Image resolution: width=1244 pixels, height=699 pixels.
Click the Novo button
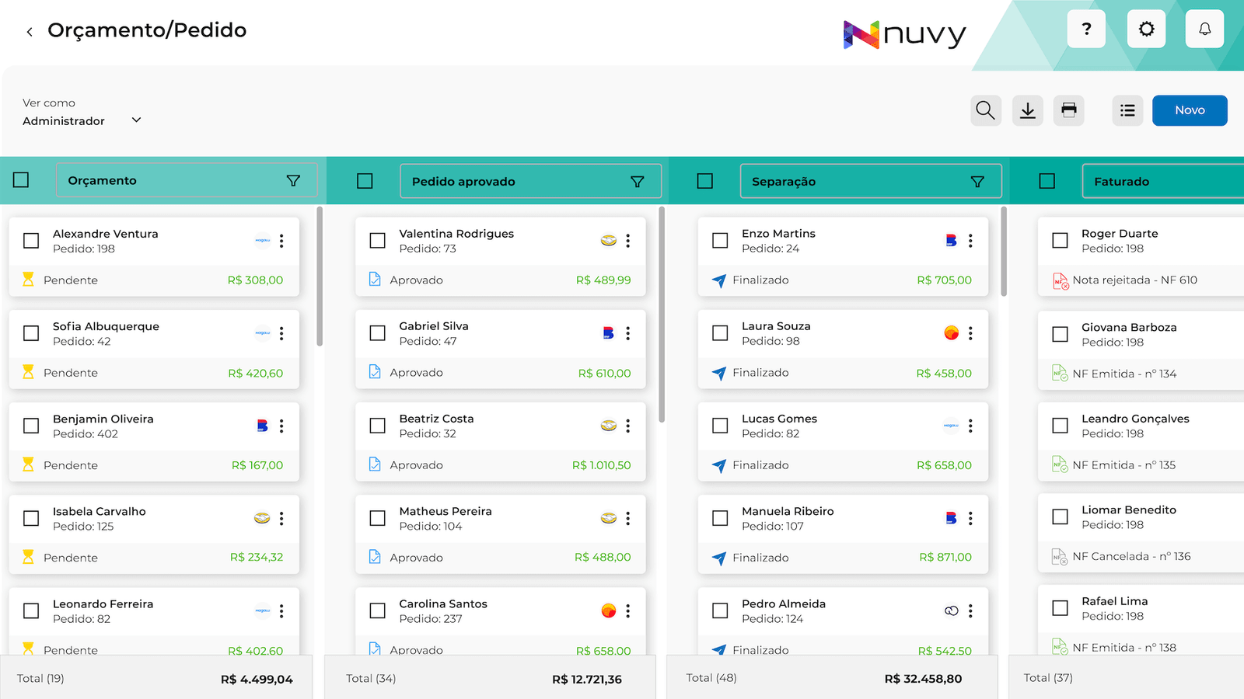(x=1190, y=110)
